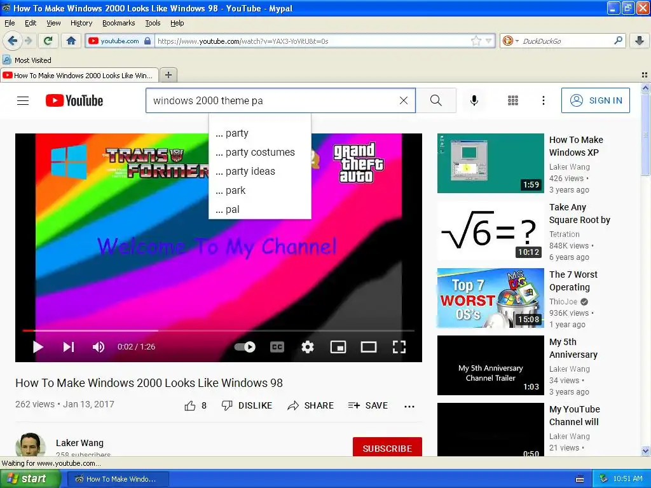The width and height of the screenshot is (651, 488).
Task: Open the File menu
Action: click(10, 23)
